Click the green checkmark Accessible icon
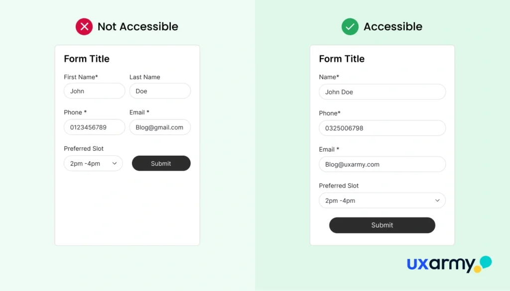The image size is (510, 291). pos(350,27)
